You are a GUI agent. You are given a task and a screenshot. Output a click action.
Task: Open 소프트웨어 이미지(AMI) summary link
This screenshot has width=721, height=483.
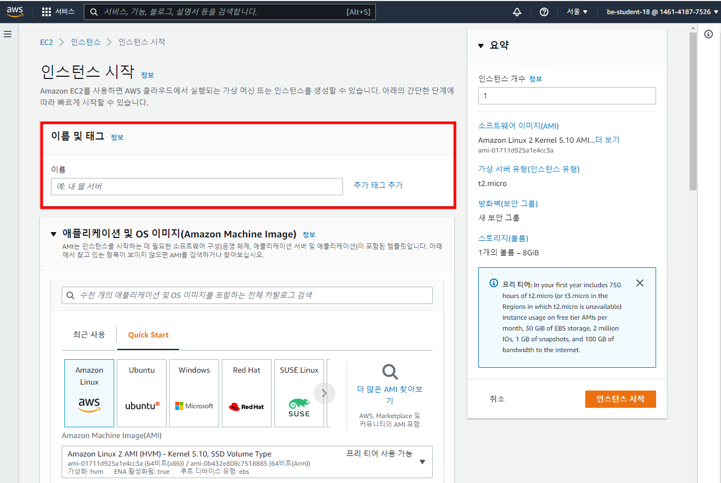pyautogui.click(x=518, y=125)
